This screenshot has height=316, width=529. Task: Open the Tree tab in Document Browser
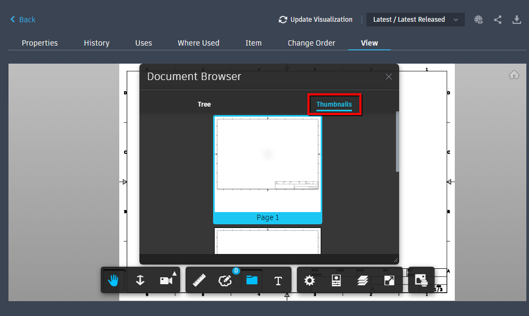click(204, 104)
